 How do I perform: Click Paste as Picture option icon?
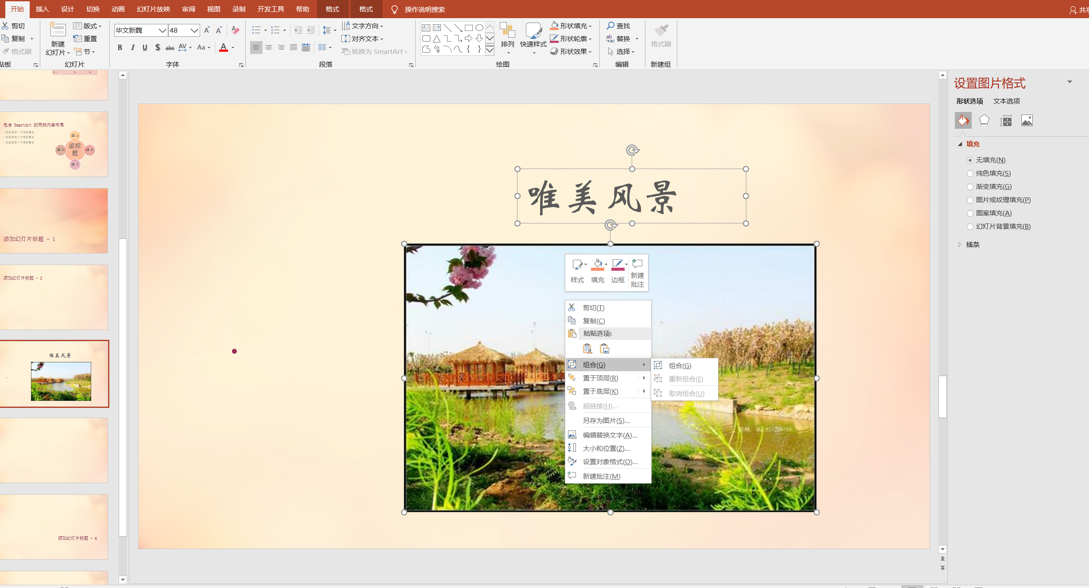coord(604,349)
